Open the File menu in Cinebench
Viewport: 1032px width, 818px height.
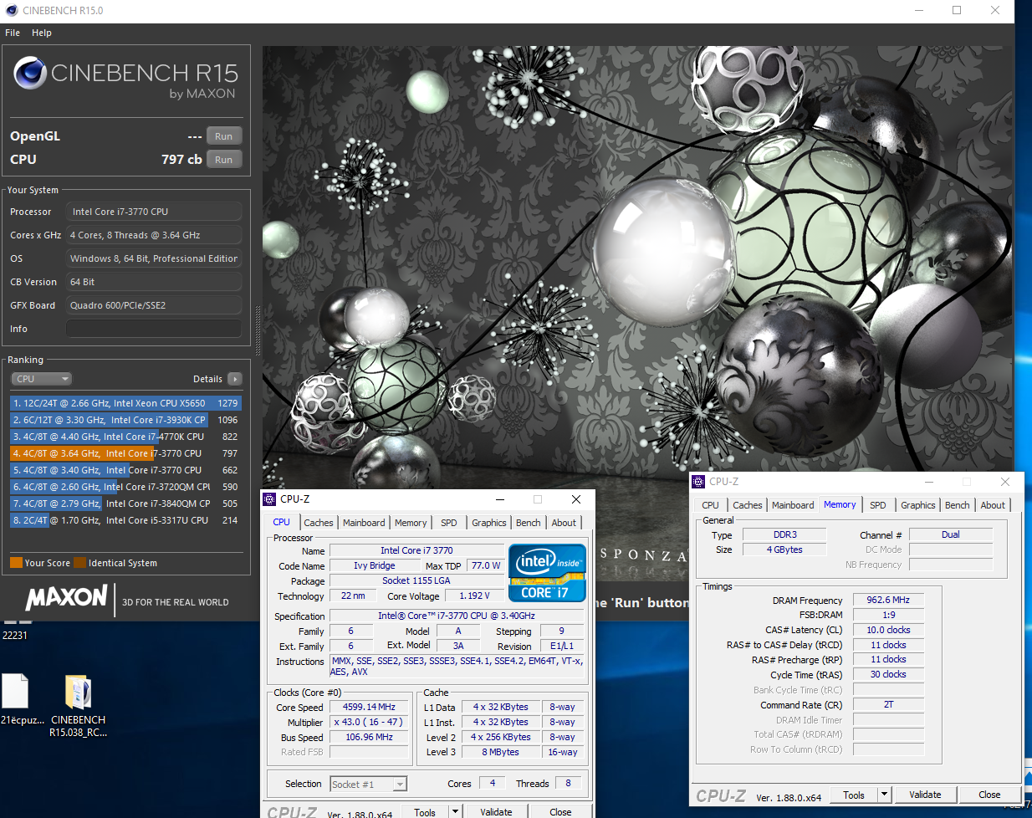(13, 33)
